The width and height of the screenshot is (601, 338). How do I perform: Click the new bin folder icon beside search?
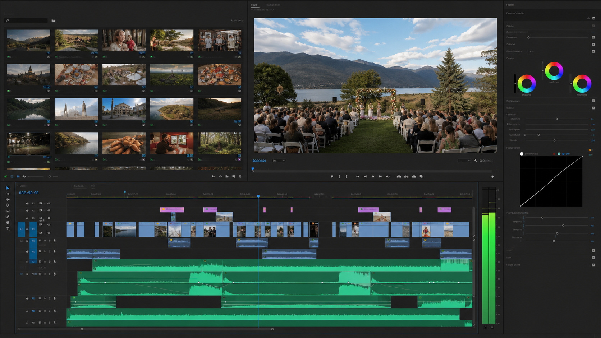tap(53, 20)
